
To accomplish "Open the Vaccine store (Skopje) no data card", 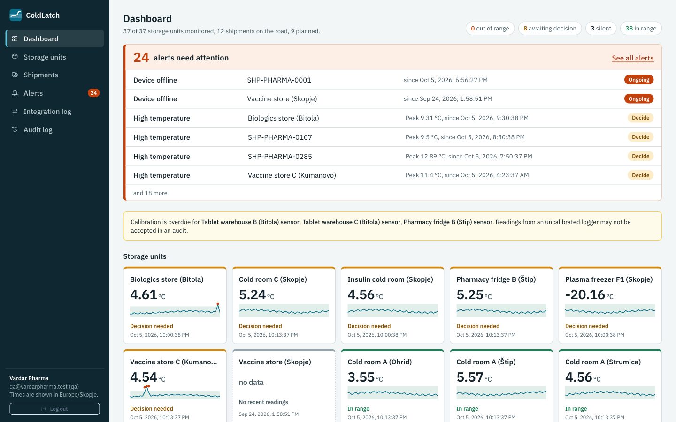I will 284,386.
